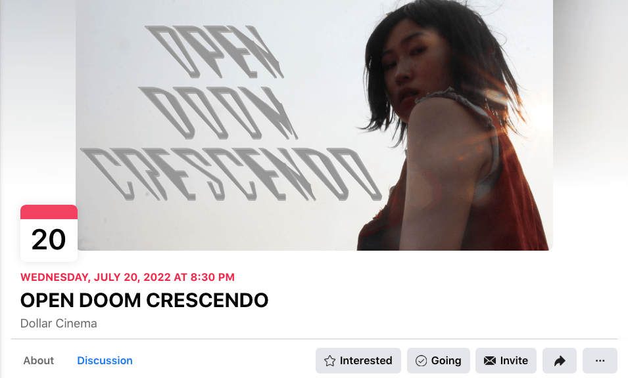This screenshot has height=378, width=628.
Task: Switch to the About tab
Action: click(x=38, y=360)
